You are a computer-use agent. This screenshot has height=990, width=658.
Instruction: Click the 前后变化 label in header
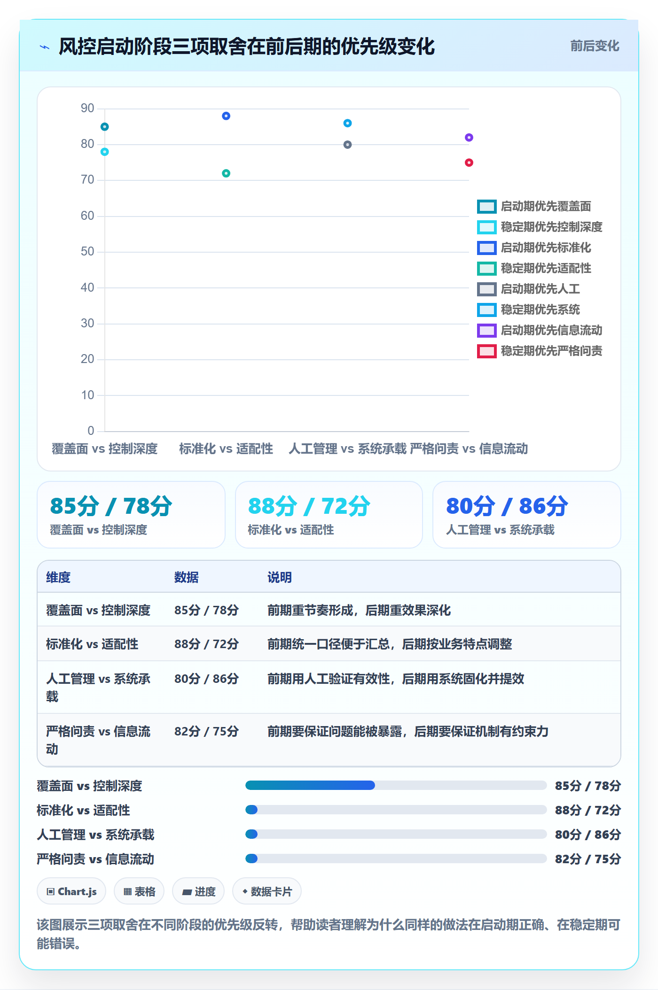tap(595, 46)
